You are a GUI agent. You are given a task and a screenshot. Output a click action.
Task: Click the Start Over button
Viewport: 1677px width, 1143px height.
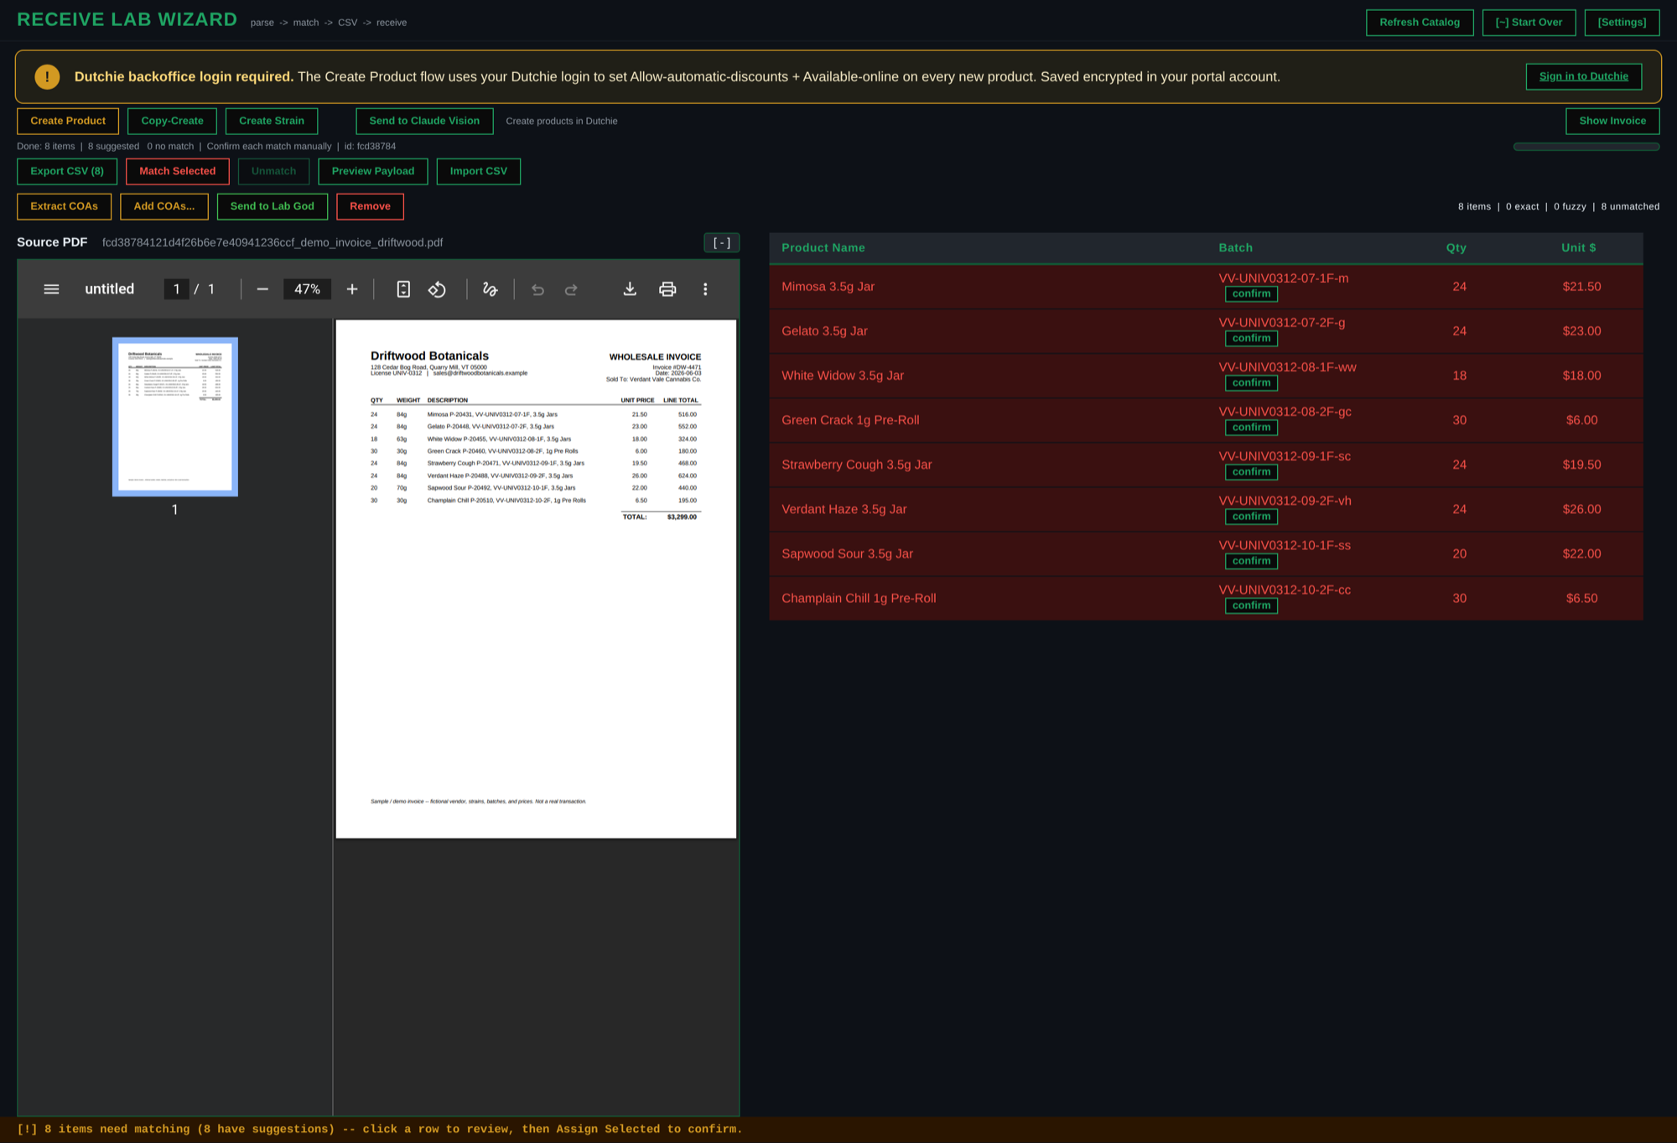(1529, 23)
